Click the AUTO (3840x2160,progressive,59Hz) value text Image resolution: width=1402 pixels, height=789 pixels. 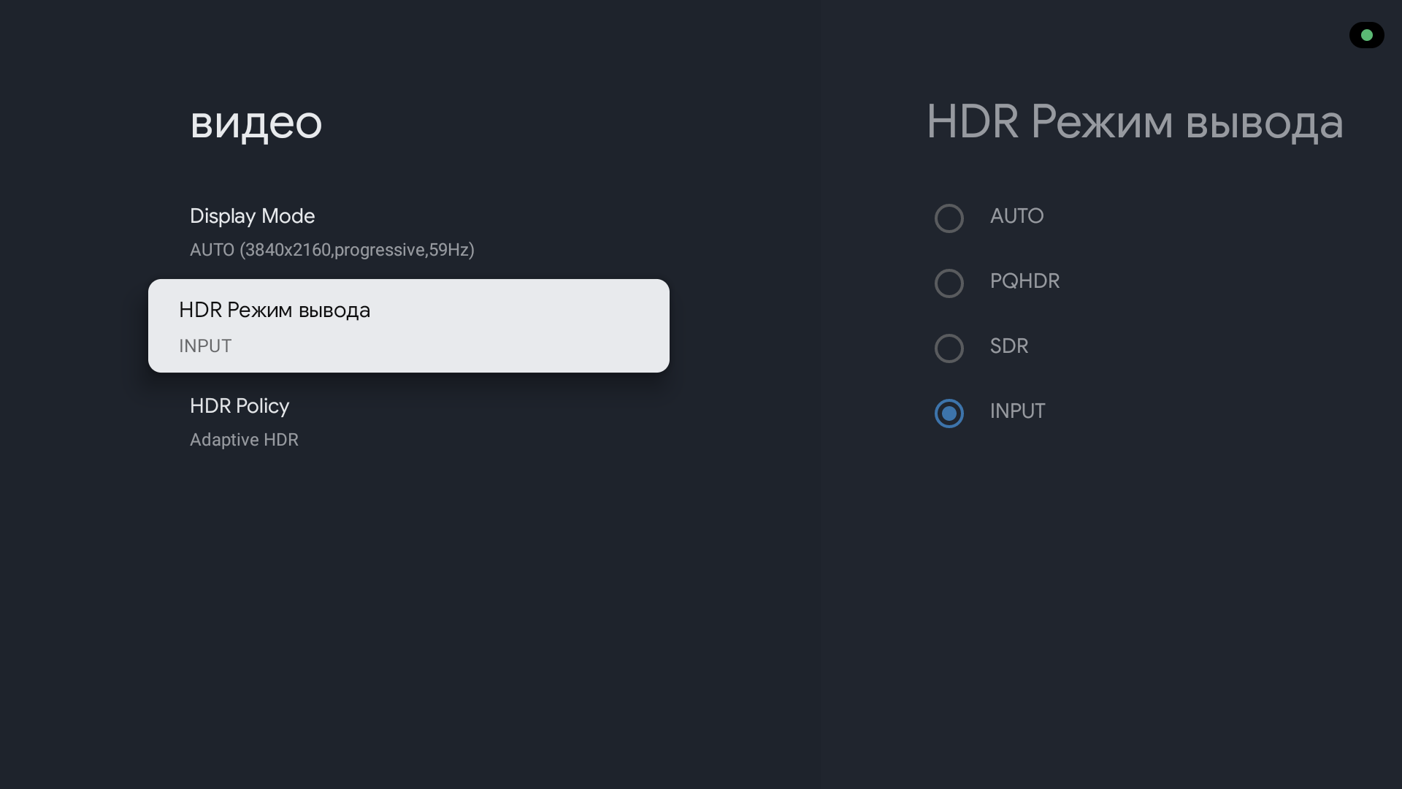pos(332,250)
